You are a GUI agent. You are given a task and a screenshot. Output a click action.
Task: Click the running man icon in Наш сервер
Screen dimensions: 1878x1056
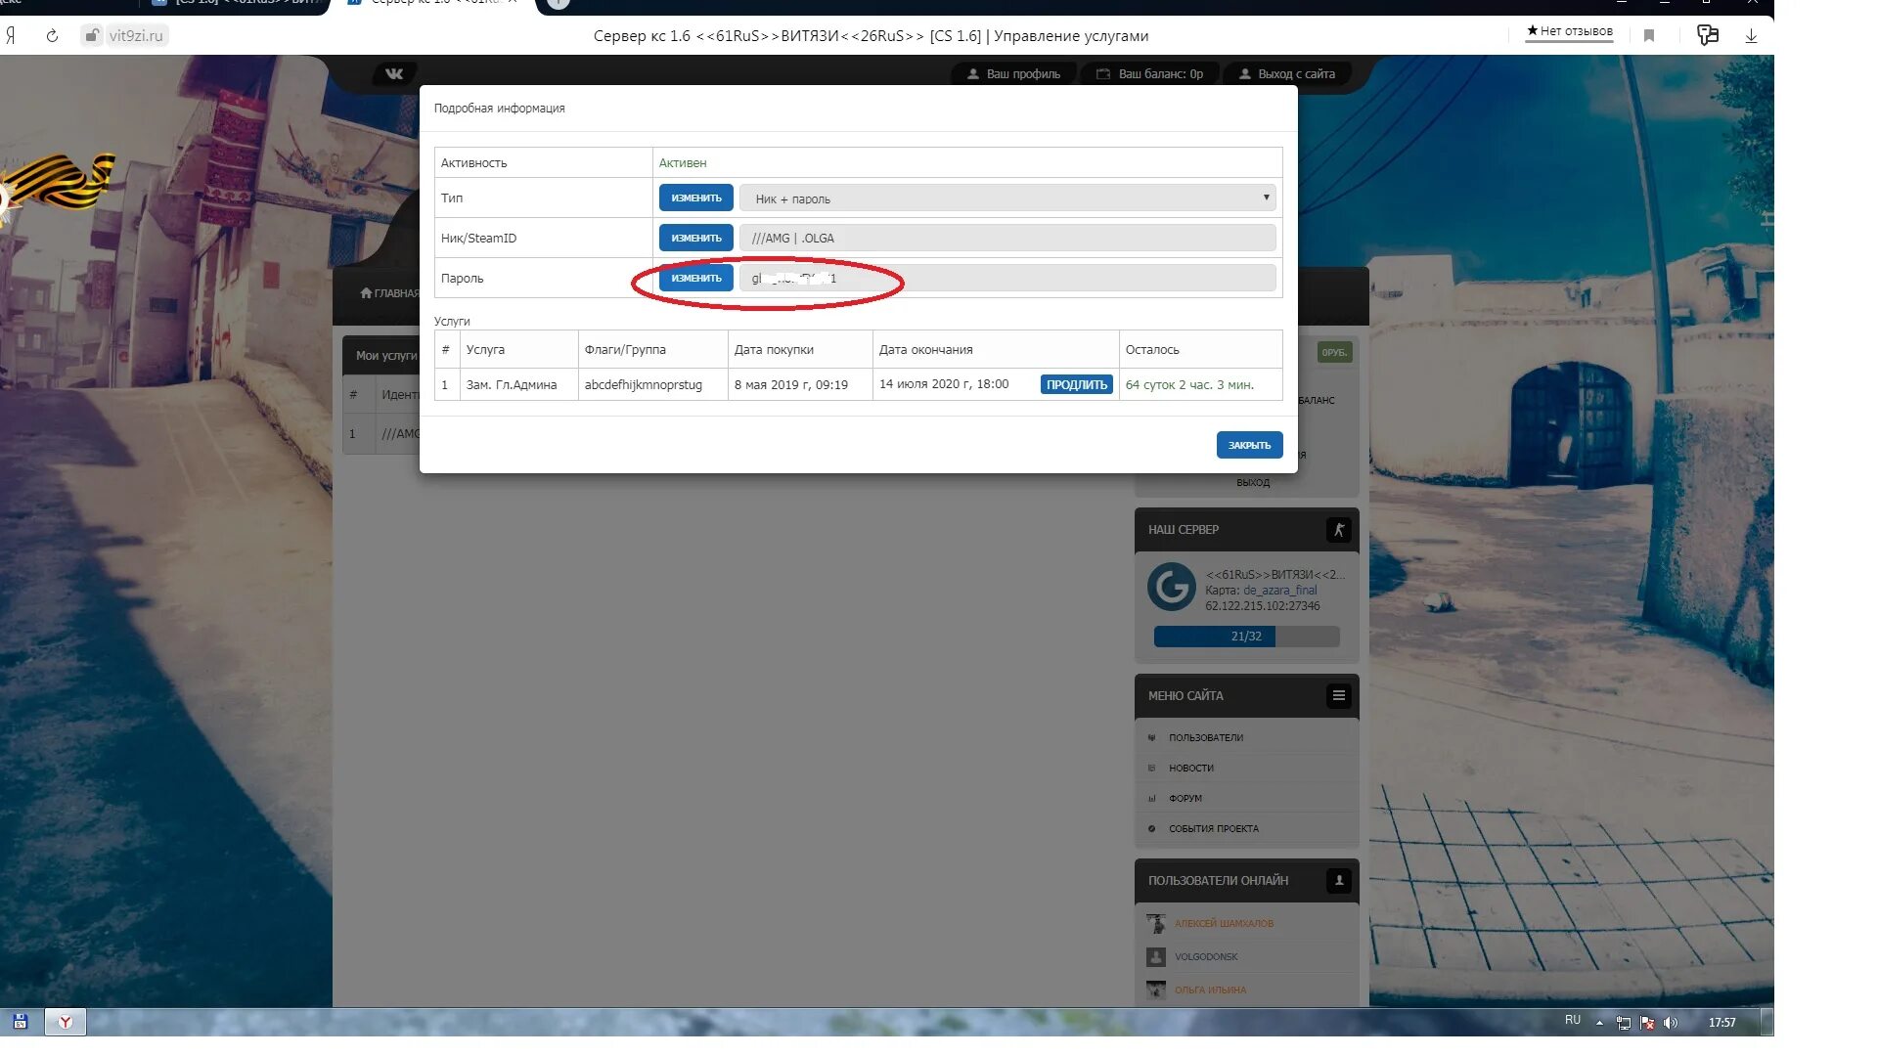point(1338,530)
